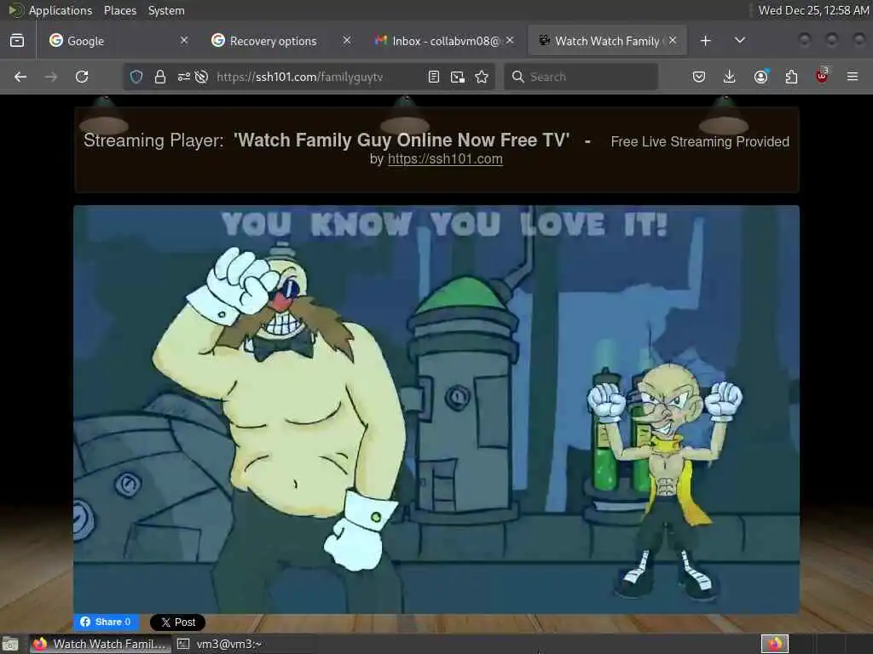Screen dimensions: 873x654
Task: Open site permissions icon in address bar
Action: click(x=184, y=77)
